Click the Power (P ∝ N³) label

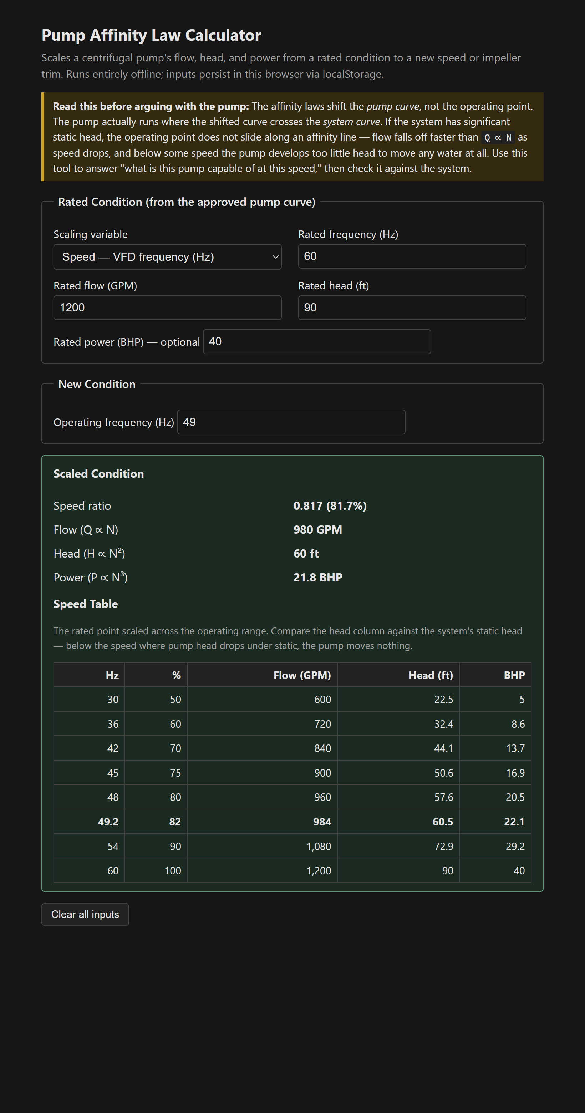coord(90,577)
